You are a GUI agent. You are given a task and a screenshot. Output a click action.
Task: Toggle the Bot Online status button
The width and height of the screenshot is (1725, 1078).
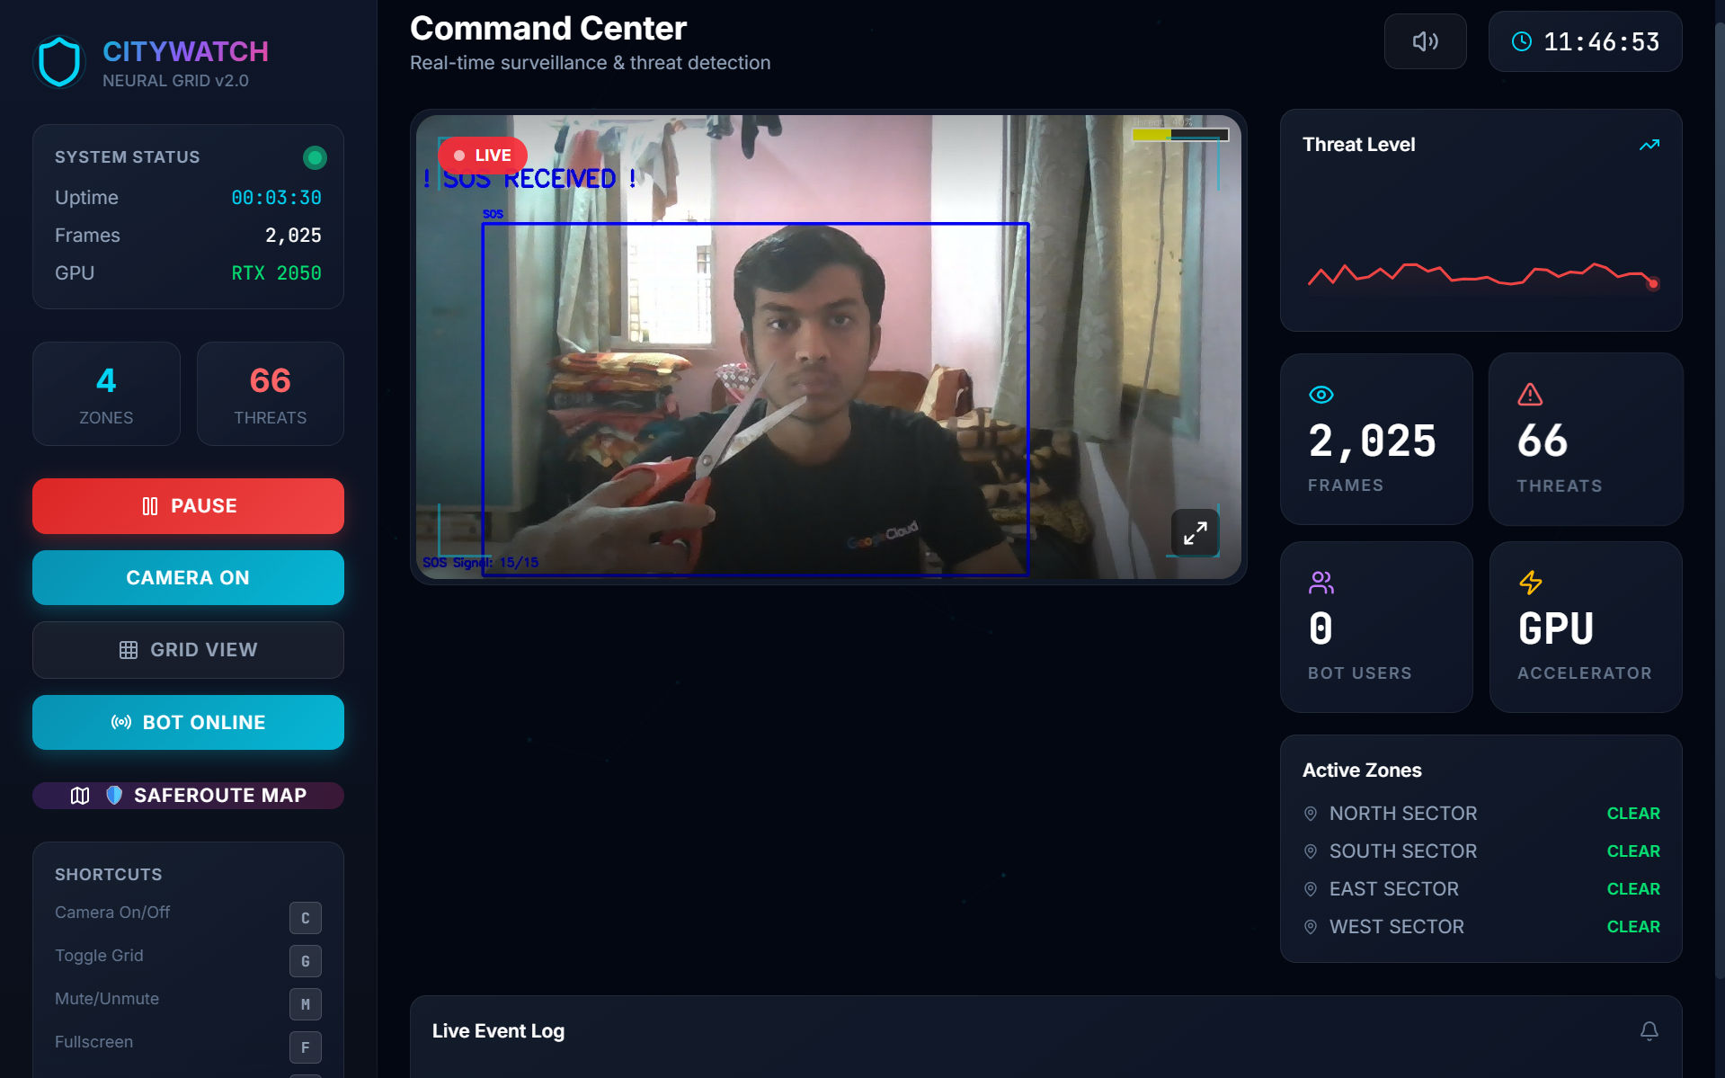188,723
